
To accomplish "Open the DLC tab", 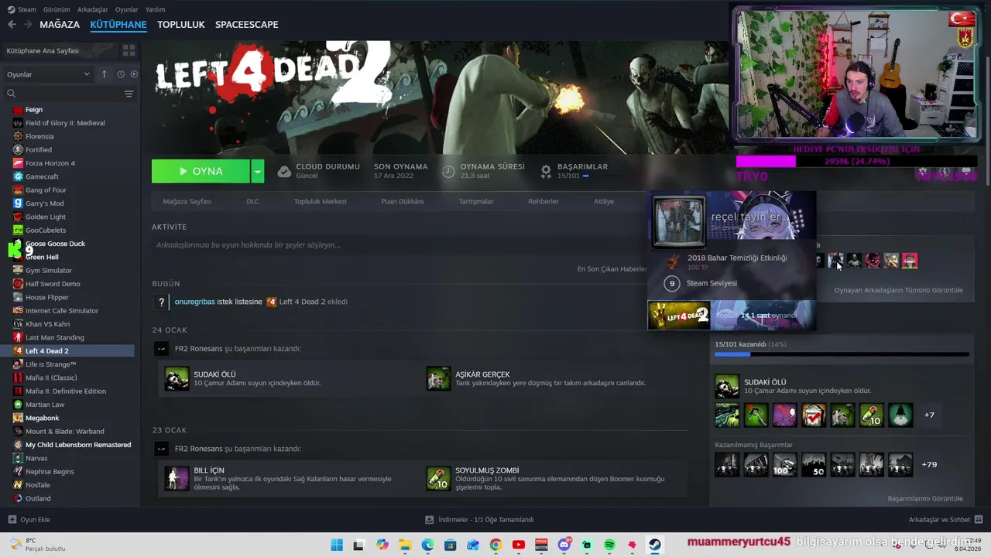I will tap(252, 201).
